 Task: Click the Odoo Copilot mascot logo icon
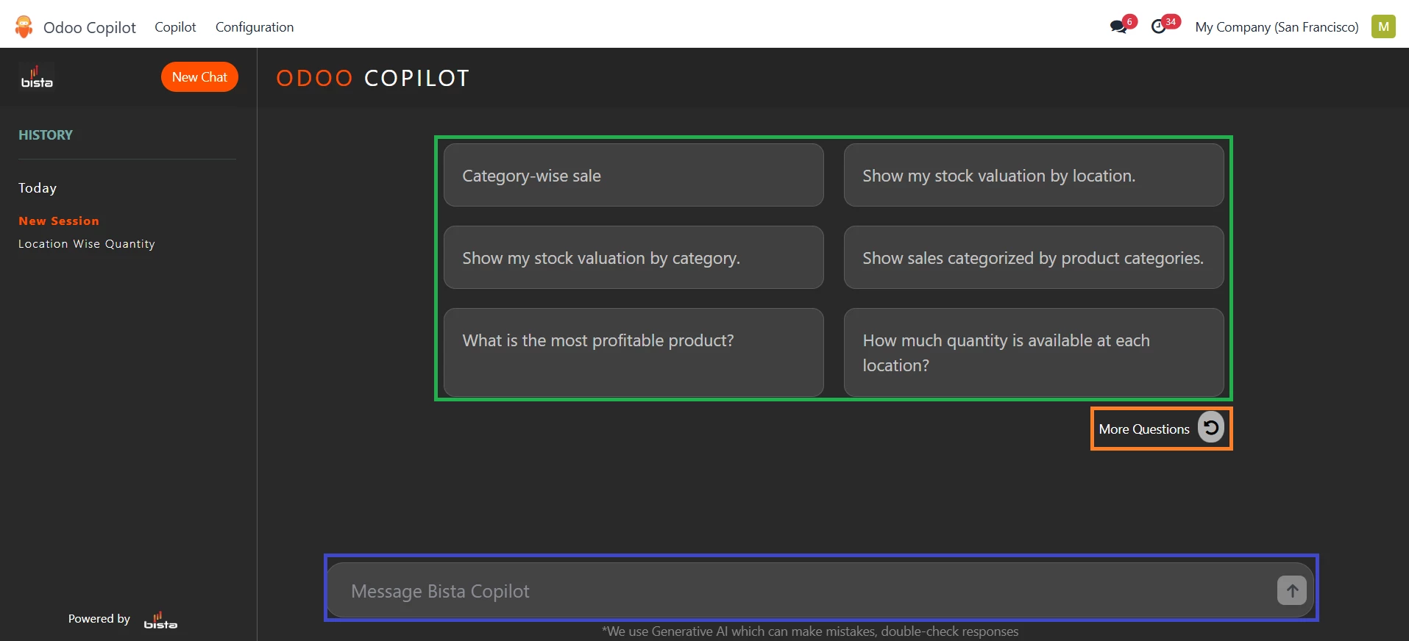tap(24, 27)
